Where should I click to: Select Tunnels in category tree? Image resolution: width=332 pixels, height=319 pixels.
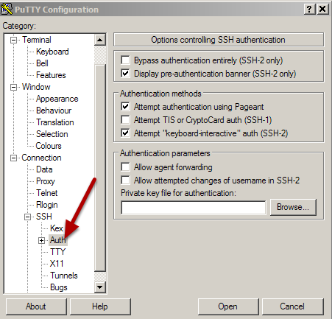64,276
